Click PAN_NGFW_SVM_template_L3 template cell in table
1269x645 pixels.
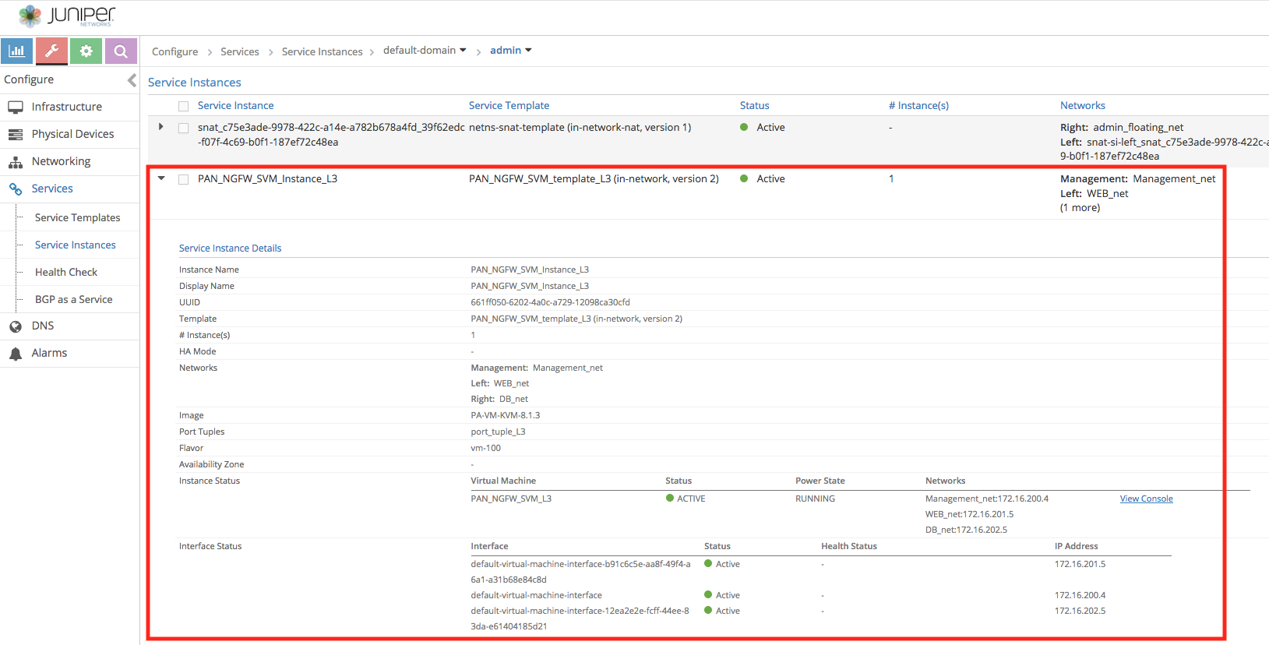[594, 178]
